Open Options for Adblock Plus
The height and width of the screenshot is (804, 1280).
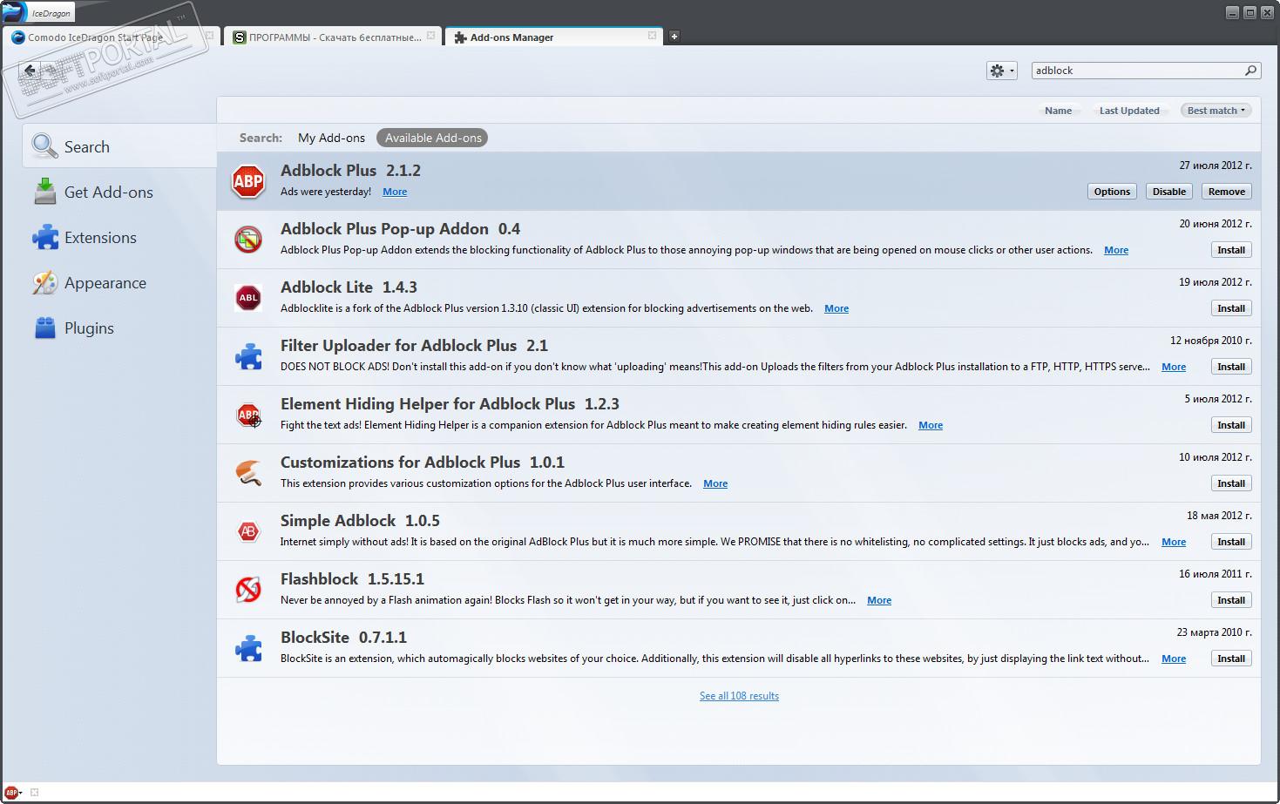tap(1112, 192)
